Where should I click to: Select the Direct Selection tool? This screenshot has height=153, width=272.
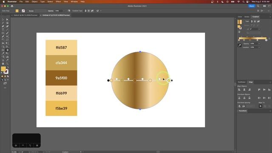[7, 20]
